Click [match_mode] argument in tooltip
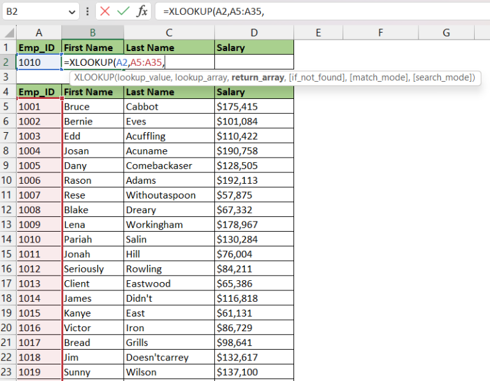490x381 pixels. pyautogui.click(x=379, y=77)
